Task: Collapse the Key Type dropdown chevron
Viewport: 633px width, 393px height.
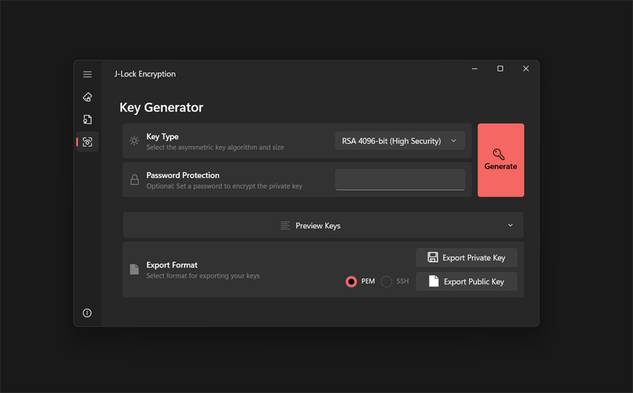Action: point(454,141)
